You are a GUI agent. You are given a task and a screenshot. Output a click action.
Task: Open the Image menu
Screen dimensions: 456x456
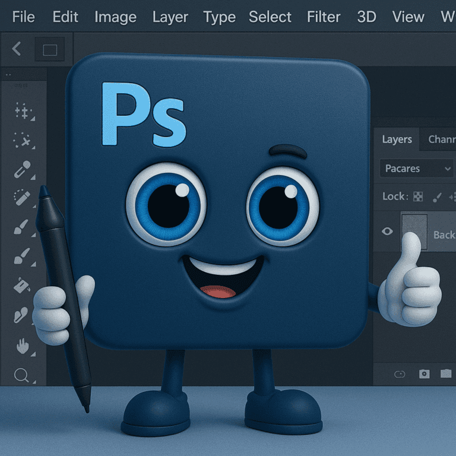[x=115, y=17]
